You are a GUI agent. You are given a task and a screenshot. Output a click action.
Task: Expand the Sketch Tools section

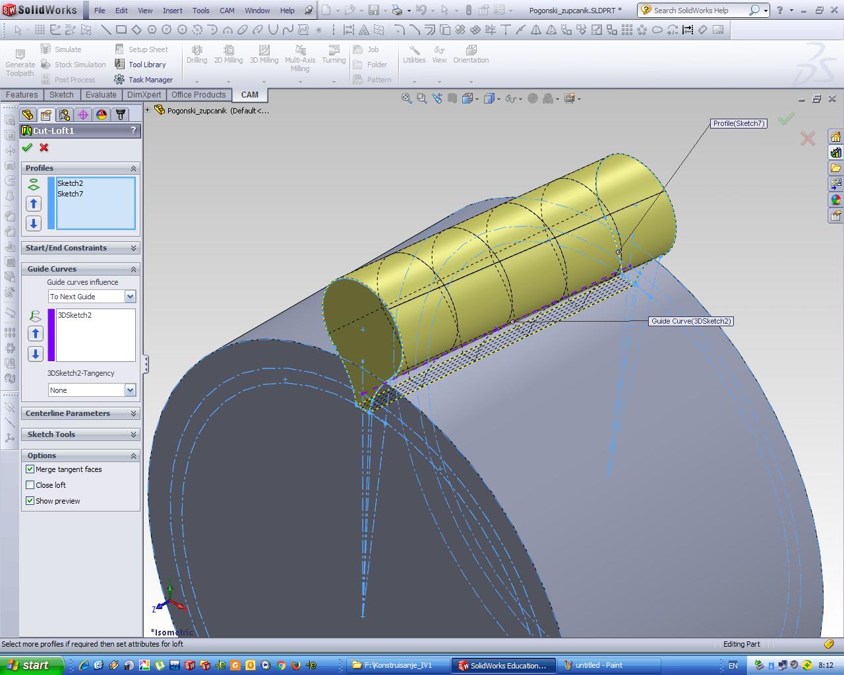click(x=133, y=434)
